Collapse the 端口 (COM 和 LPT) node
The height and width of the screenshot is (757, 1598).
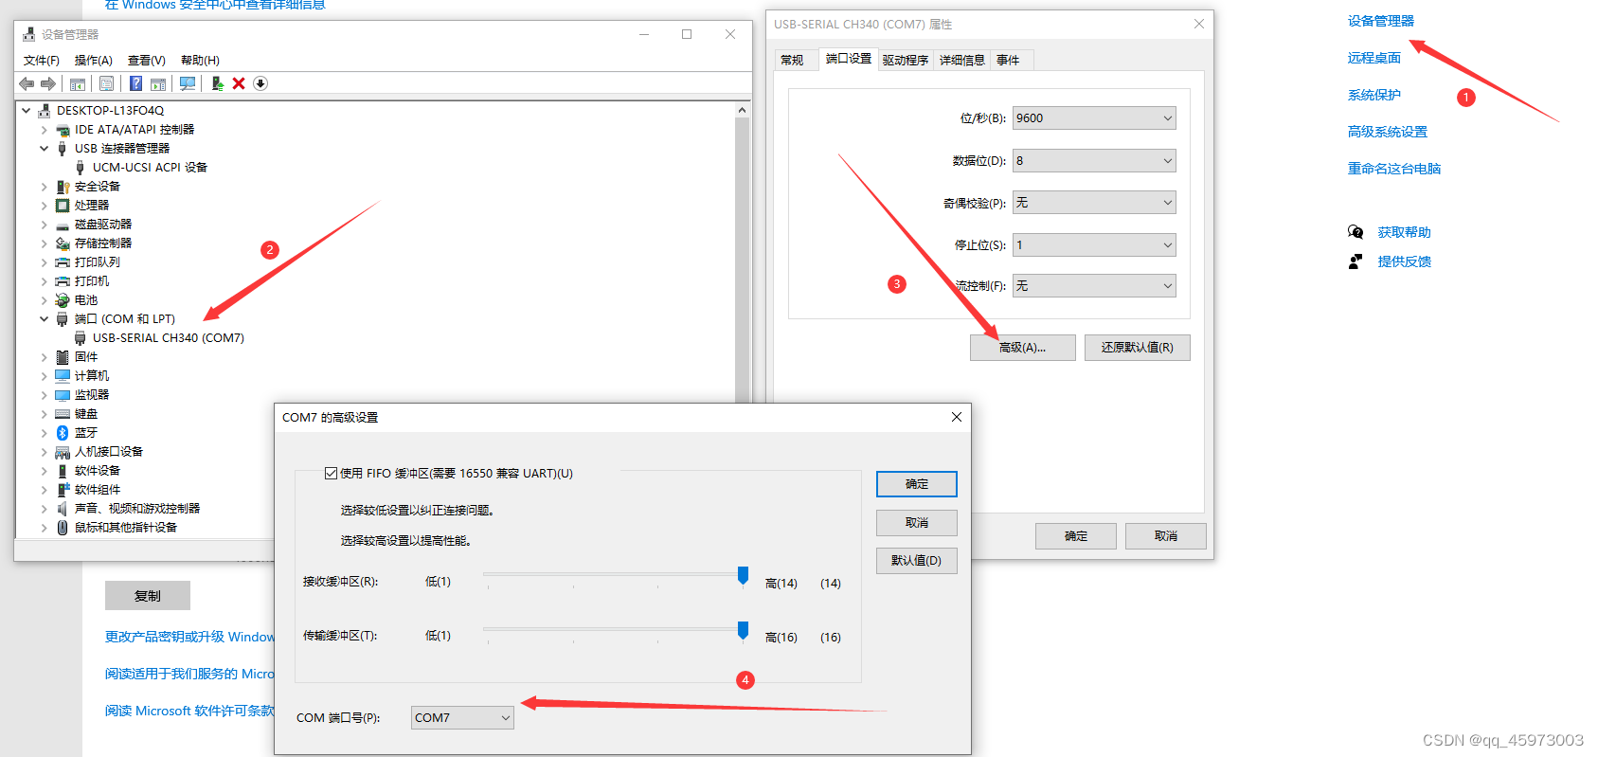pyautogui.click(x=44, y=319)
